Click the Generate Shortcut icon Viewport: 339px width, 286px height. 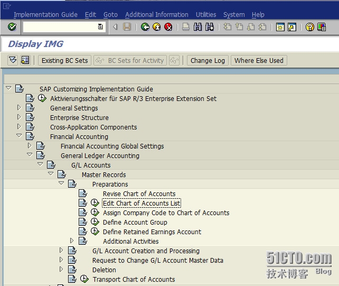(292, 27)
